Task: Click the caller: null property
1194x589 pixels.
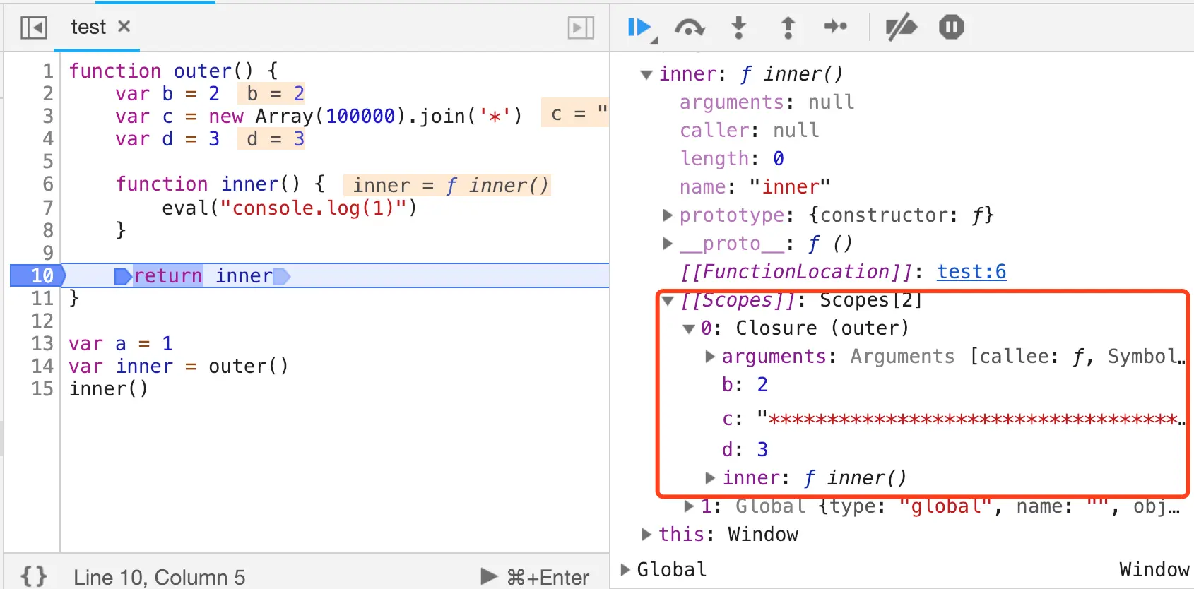Action: tap(750, 131)
